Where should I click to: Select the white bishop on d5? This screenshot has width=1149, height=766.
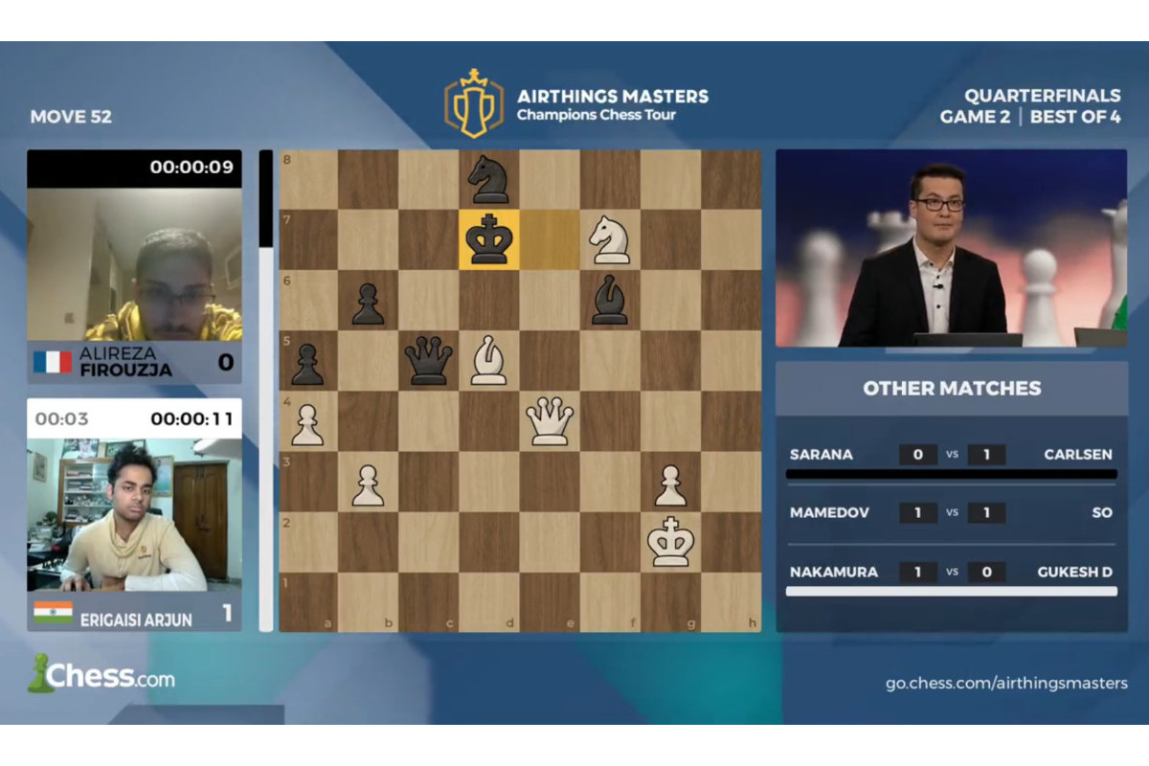[x=489, y=361]
